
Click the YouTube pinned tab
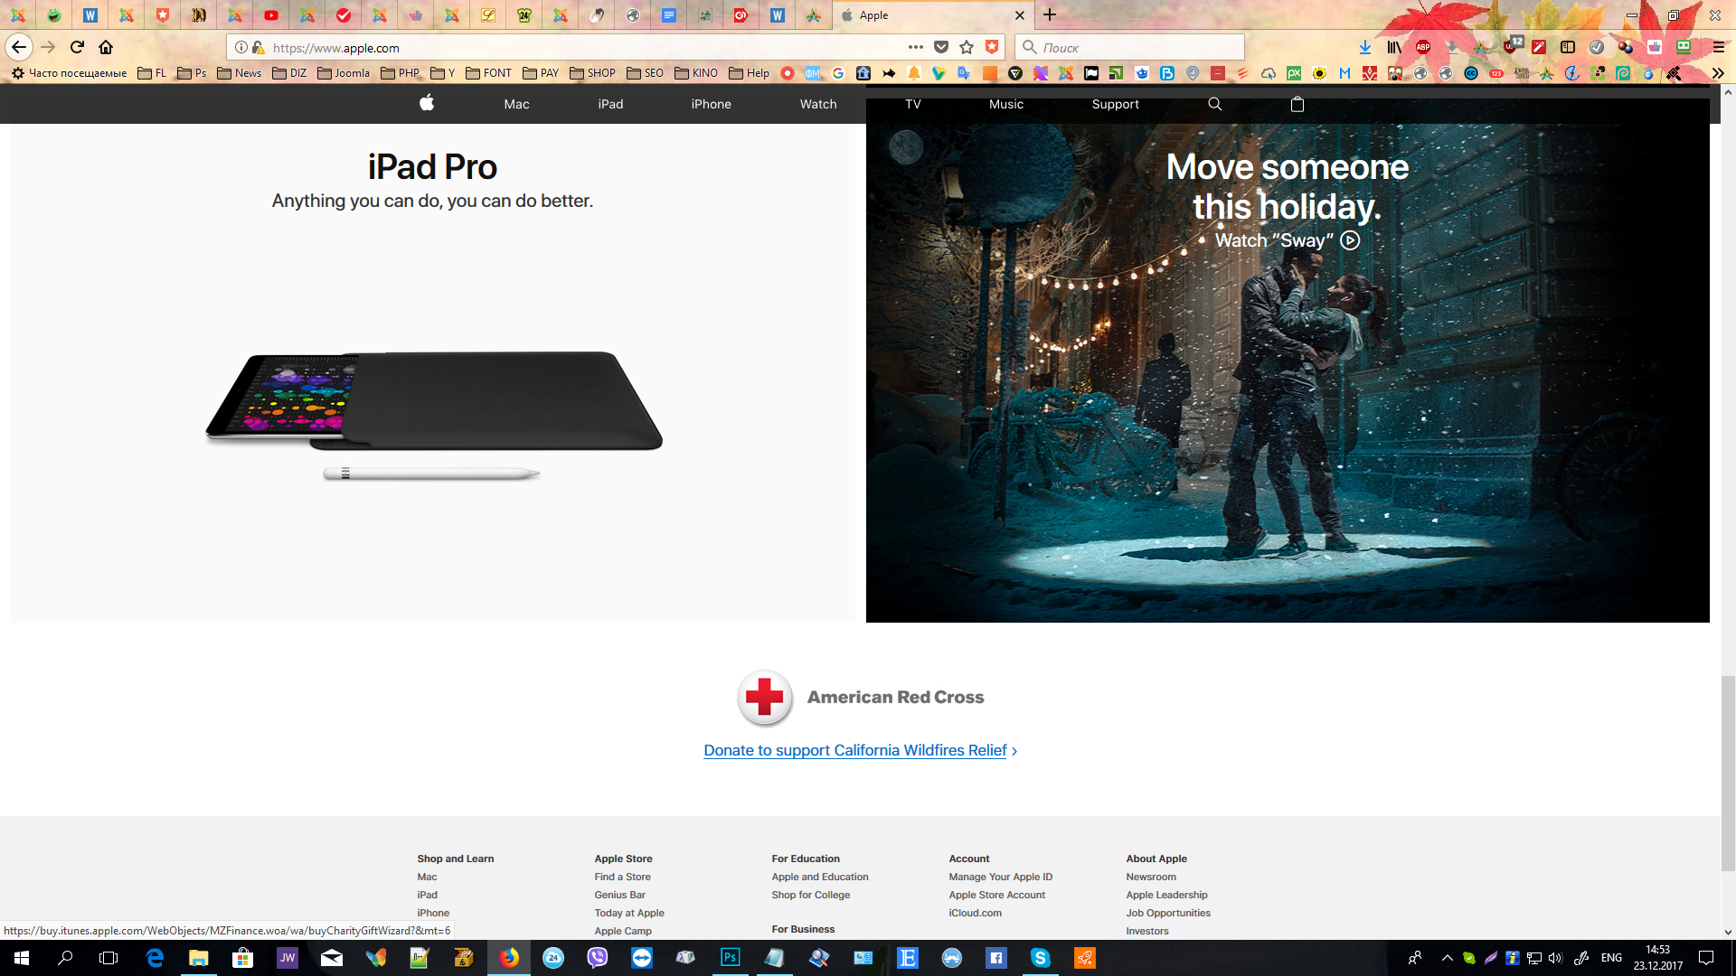pos(271,15)
